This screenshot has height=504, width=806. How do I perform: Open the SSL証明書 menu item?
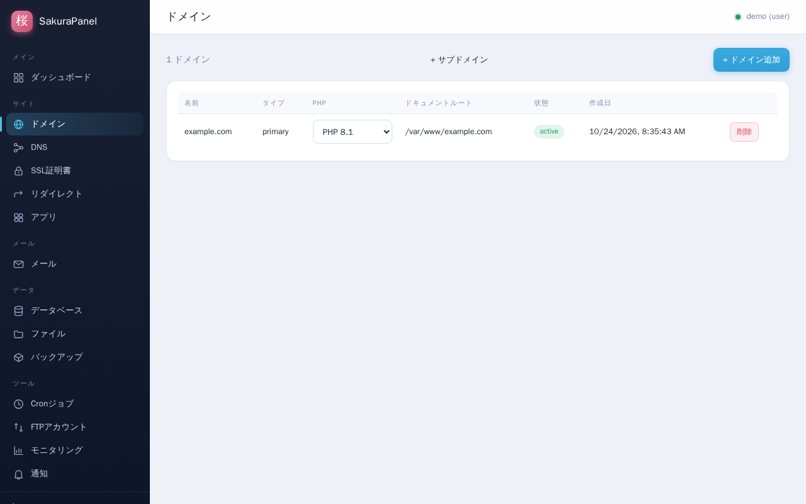pos(75,171)
